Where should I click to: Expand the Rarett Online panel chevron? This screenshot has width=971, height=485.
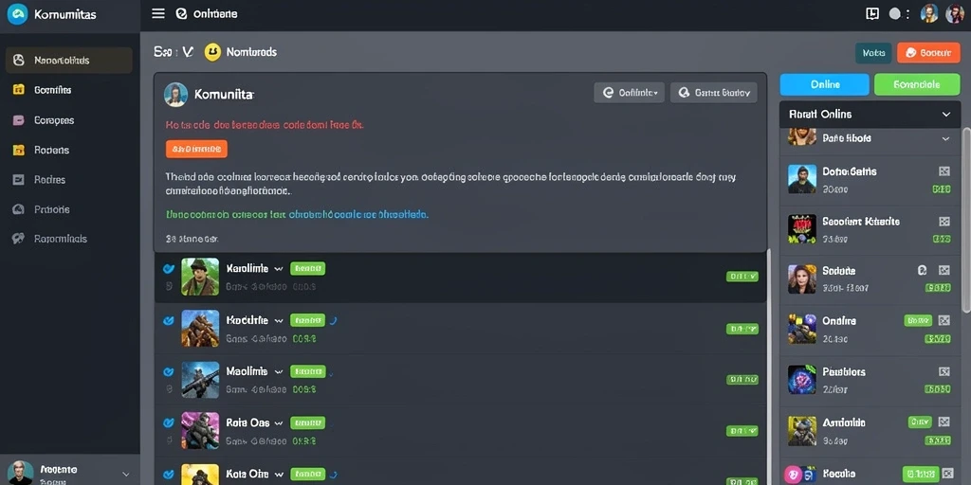point(945,115)
